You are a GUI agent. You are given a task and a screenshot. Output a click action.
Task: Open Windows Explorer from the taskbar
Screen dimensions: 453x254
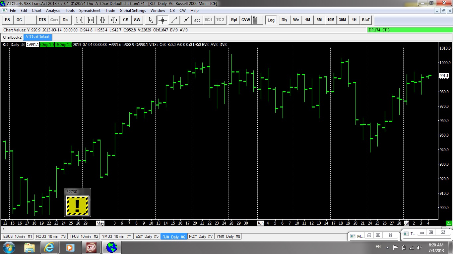click(30, 247)
